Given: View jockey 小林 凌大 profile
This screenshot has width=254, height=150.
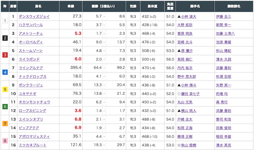Looking at the screenshot, I should tap(189, 17).
